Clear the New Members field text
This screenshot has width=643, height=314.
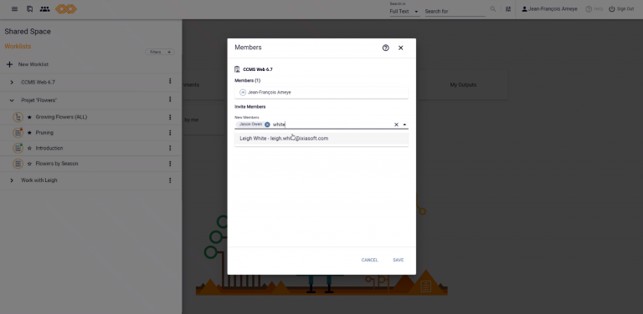(x=396, y=124)
